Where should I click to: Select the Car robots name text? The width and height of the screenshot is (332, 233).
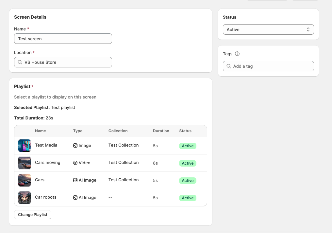tap(45, 197)
